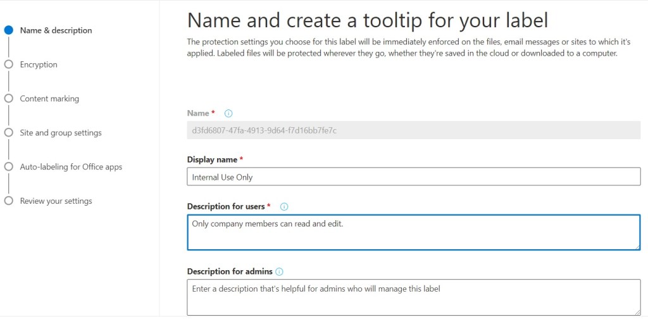Open the Content marking step text
This screenshot has width=648, height=322.
[x=49, y=99]
